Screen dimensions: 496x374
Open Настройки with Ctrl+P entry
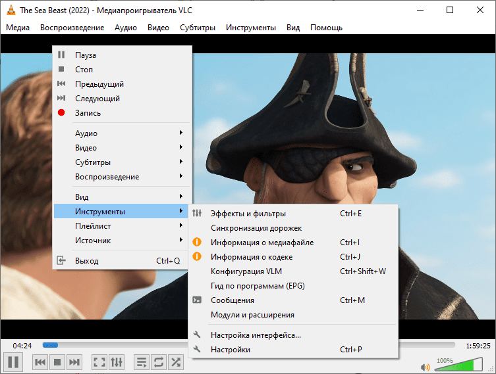(x=293, y=350)
